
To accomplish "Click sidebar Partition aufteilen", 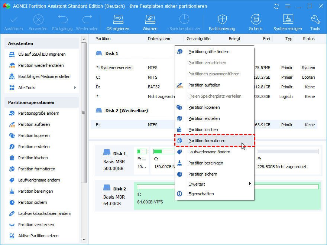I will (x=34, y=124).
